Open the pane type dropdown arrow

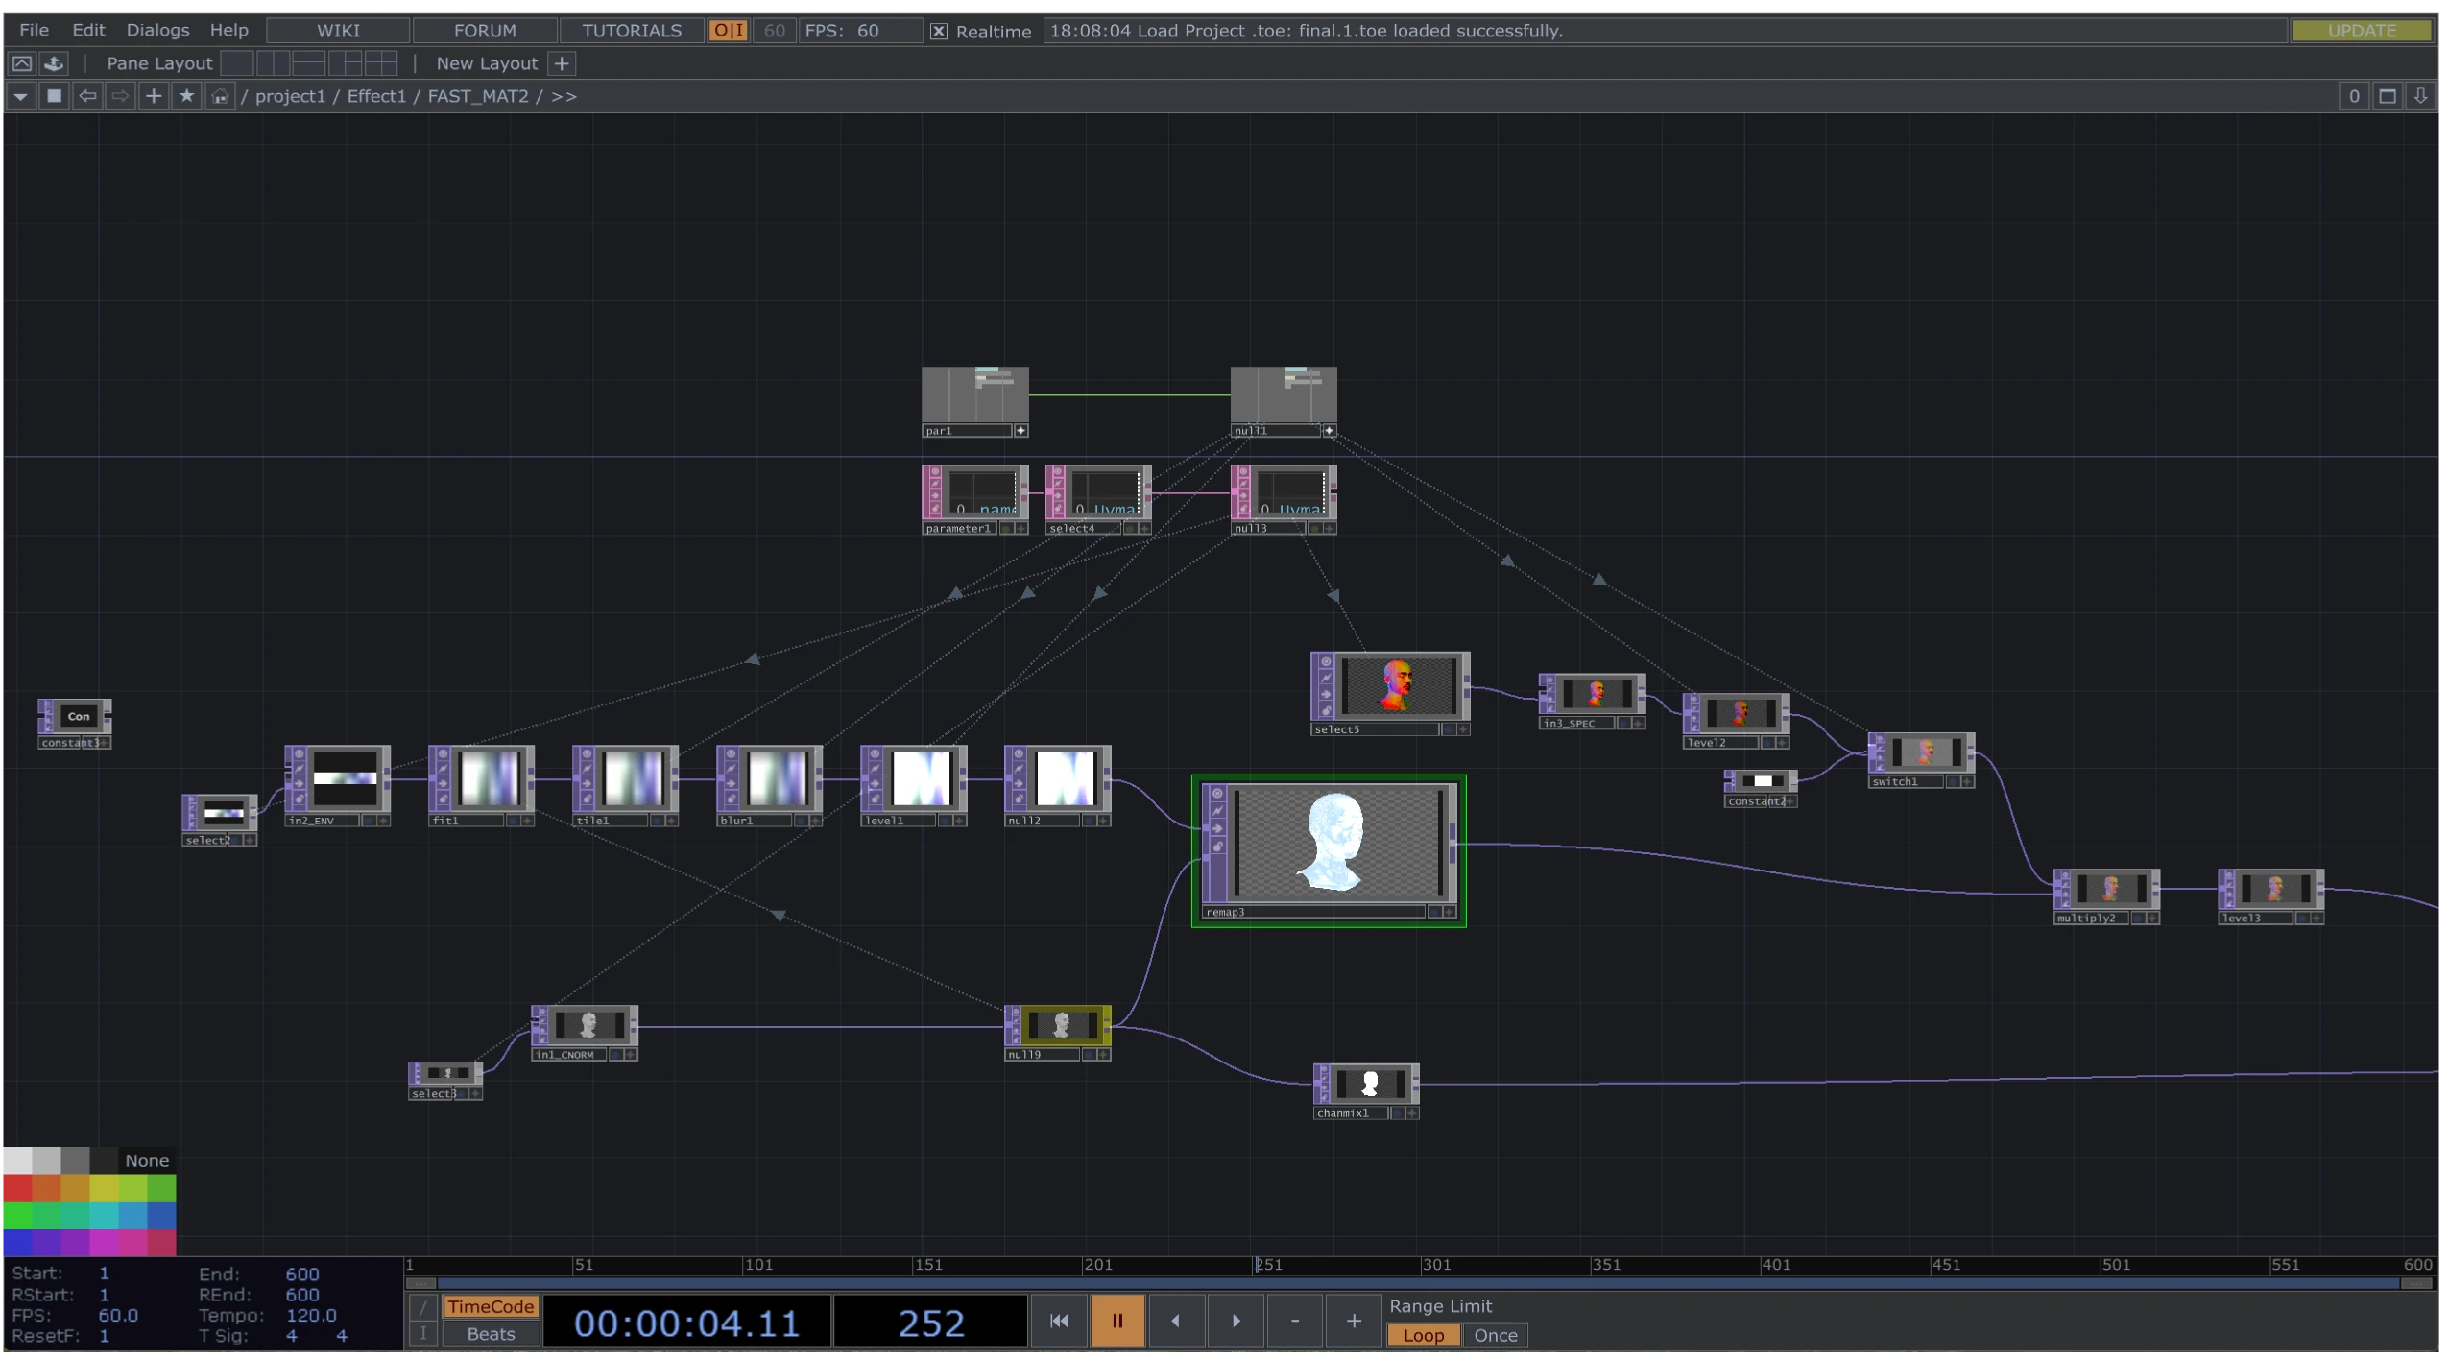tap(21, 96)
